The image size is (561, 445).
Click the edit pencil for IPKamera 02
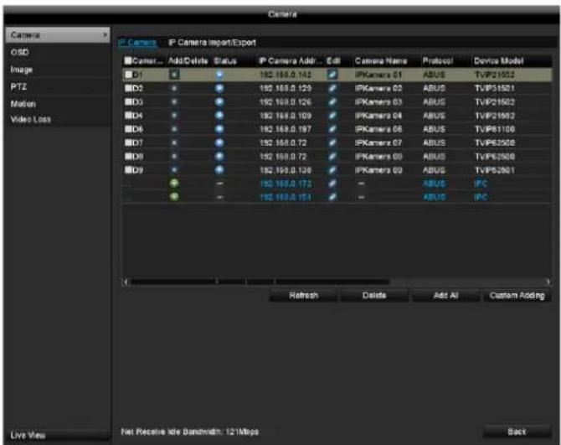pos(332,88)
